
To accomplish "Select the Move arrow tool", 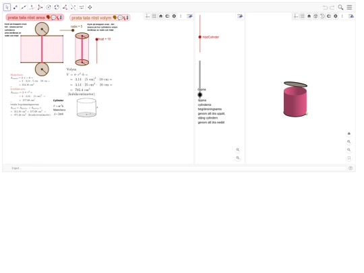I will pos(7,7).
